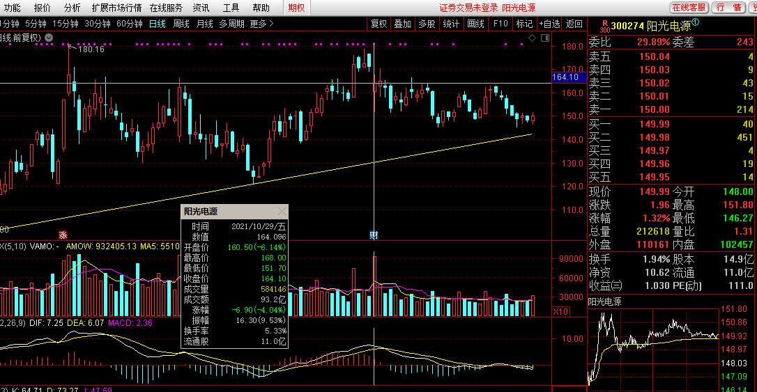757x392 pixels.
Task: Click the 总量 212618 value
Action: tap(652, 231)
